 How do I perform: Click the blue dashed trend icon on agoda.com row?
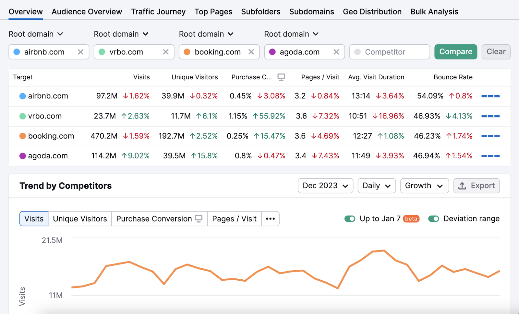coord(490,156)
